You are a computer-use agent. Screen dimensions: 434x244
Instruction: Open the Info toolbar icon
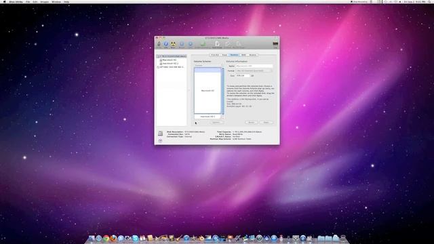click(165, 45)
